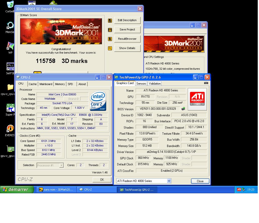Open the Validation tab in GPU-Z
Image resolution: width=259 pixels, height=223 pixels.
155,84
